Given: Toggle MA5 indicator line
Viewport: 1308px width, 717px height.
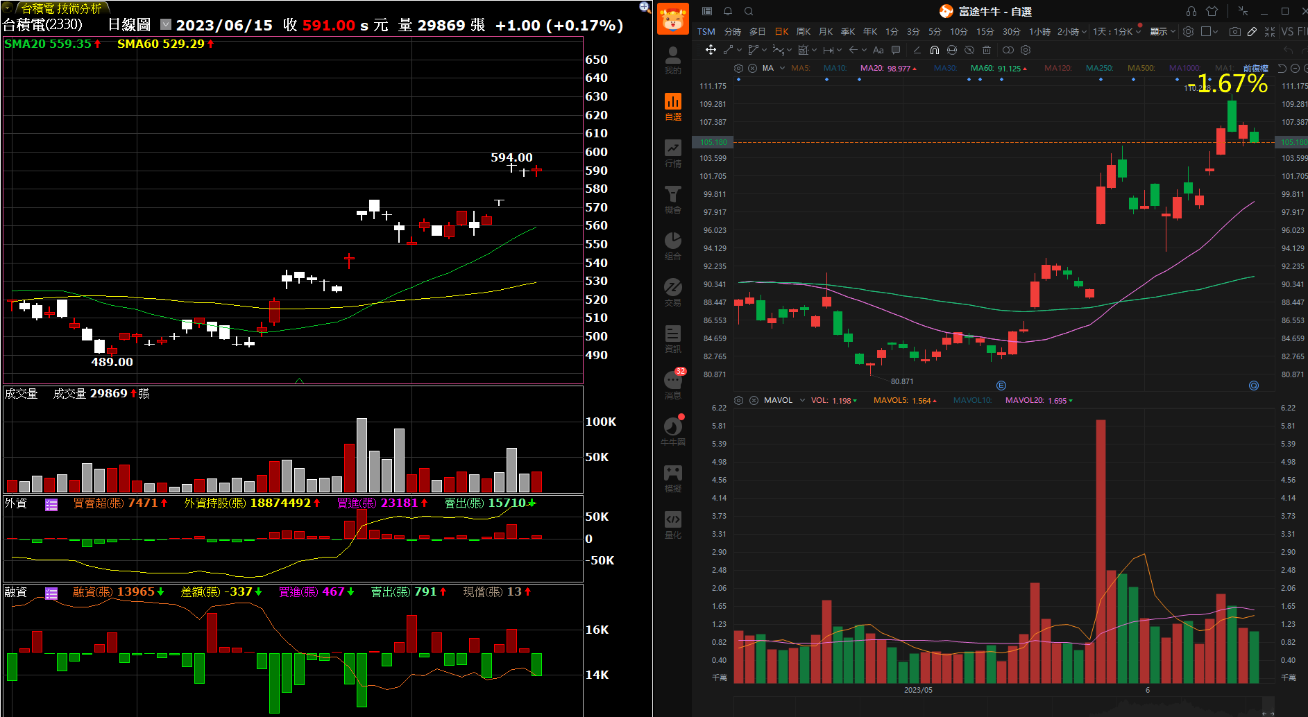Looking at the screenshot, I should click(x=800, y=68).
